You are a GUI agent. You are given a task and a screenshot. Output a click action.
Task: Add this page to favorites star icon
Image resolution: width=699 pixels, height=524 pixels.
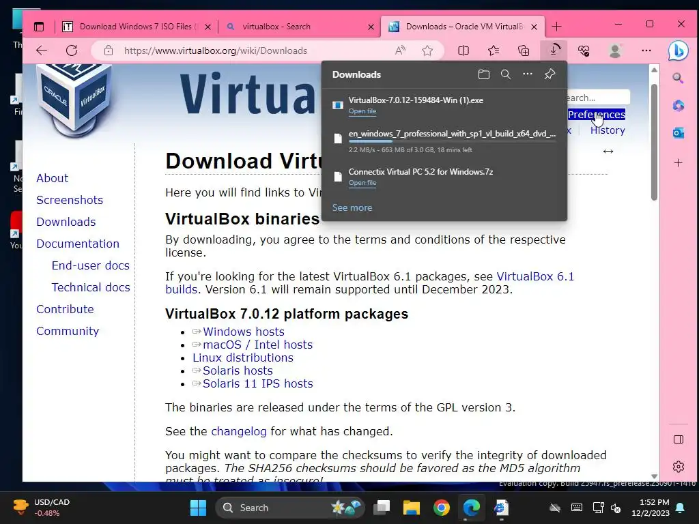(427, 50)
